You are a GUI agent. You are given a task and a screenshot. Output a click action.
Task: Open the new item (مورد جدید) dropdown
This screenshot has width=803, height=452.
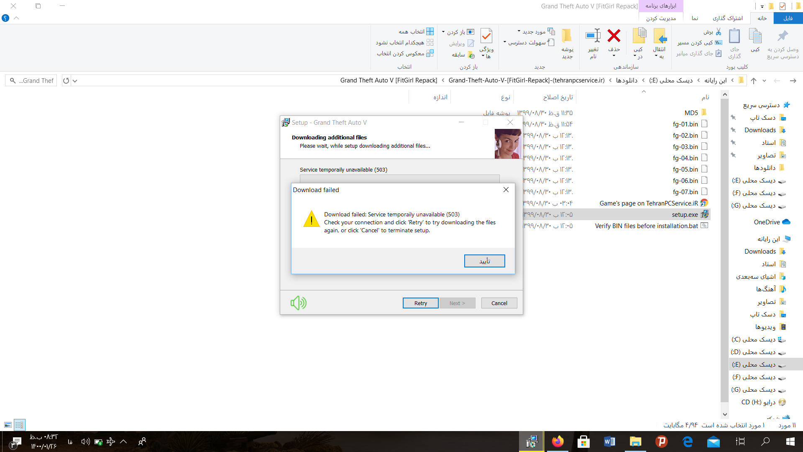(534, 32)
